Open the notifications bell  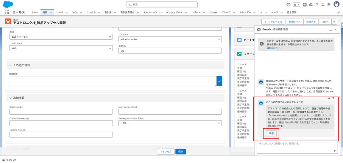coord(329,4)
